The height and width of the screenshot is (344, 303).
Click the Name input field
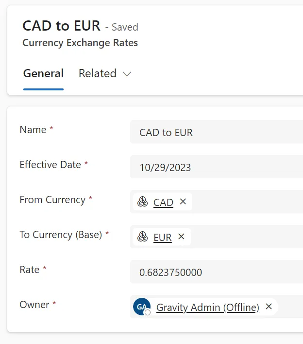217,132
